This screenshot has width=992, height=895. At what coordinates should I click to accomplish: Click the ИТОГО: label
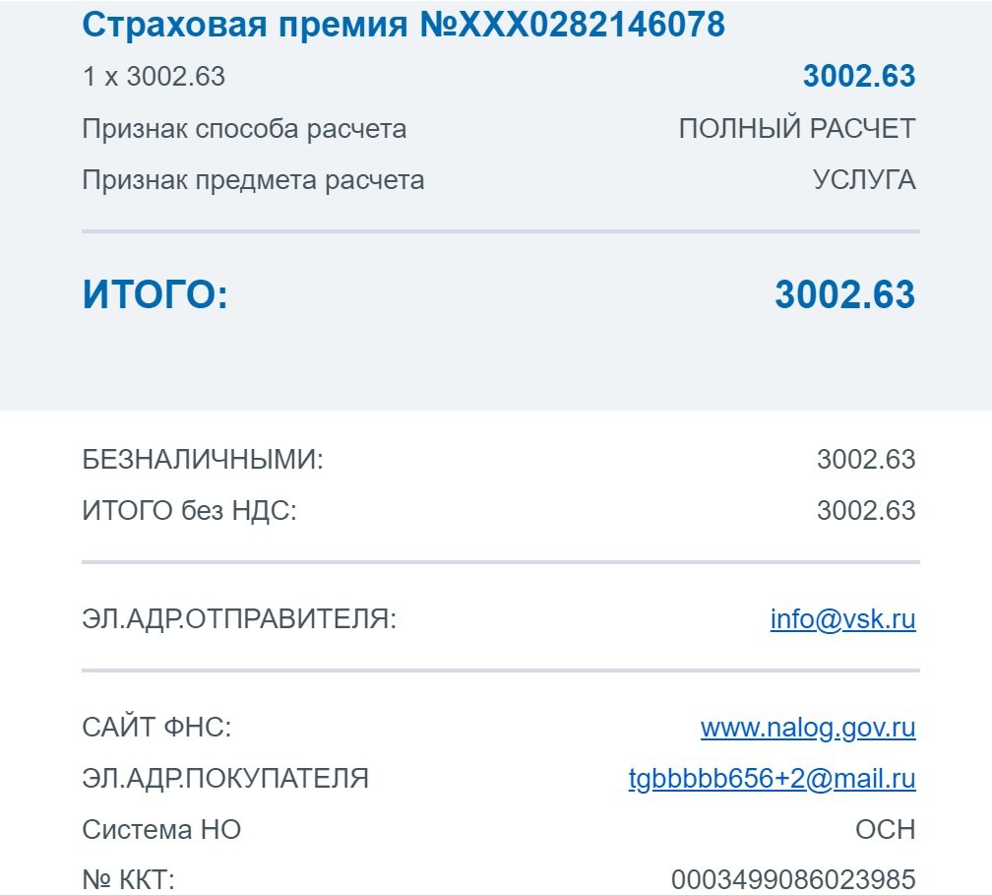point(155,294)
